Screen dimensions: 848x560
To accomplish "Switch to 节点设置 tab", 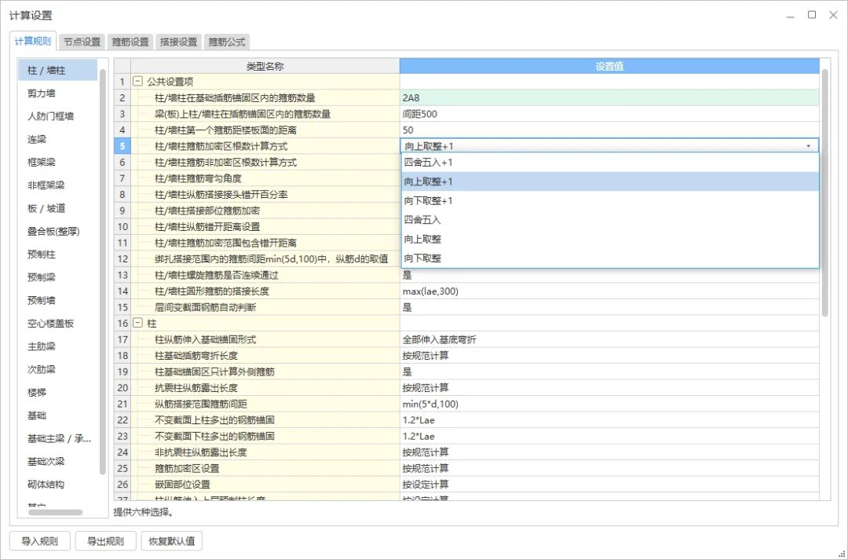I will (x=82, y=42).
